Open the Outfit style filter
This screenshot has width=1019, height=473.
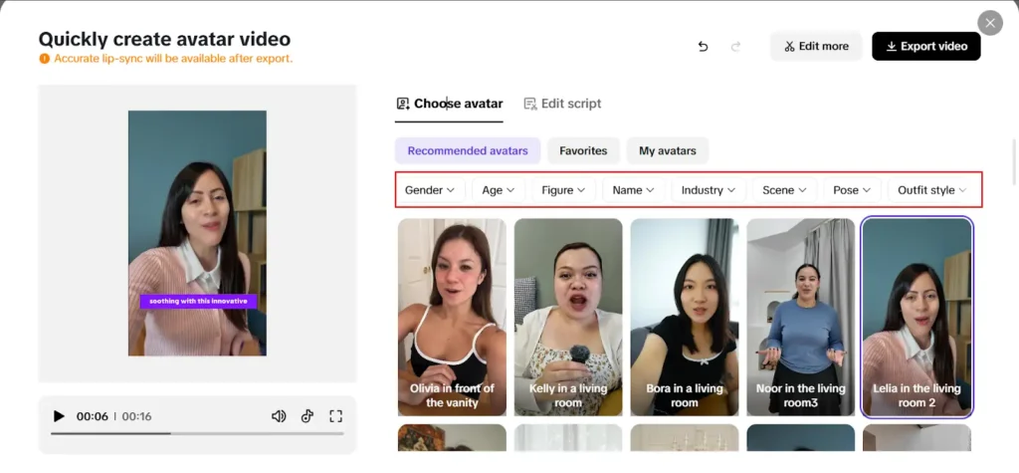tap(931, 190)
